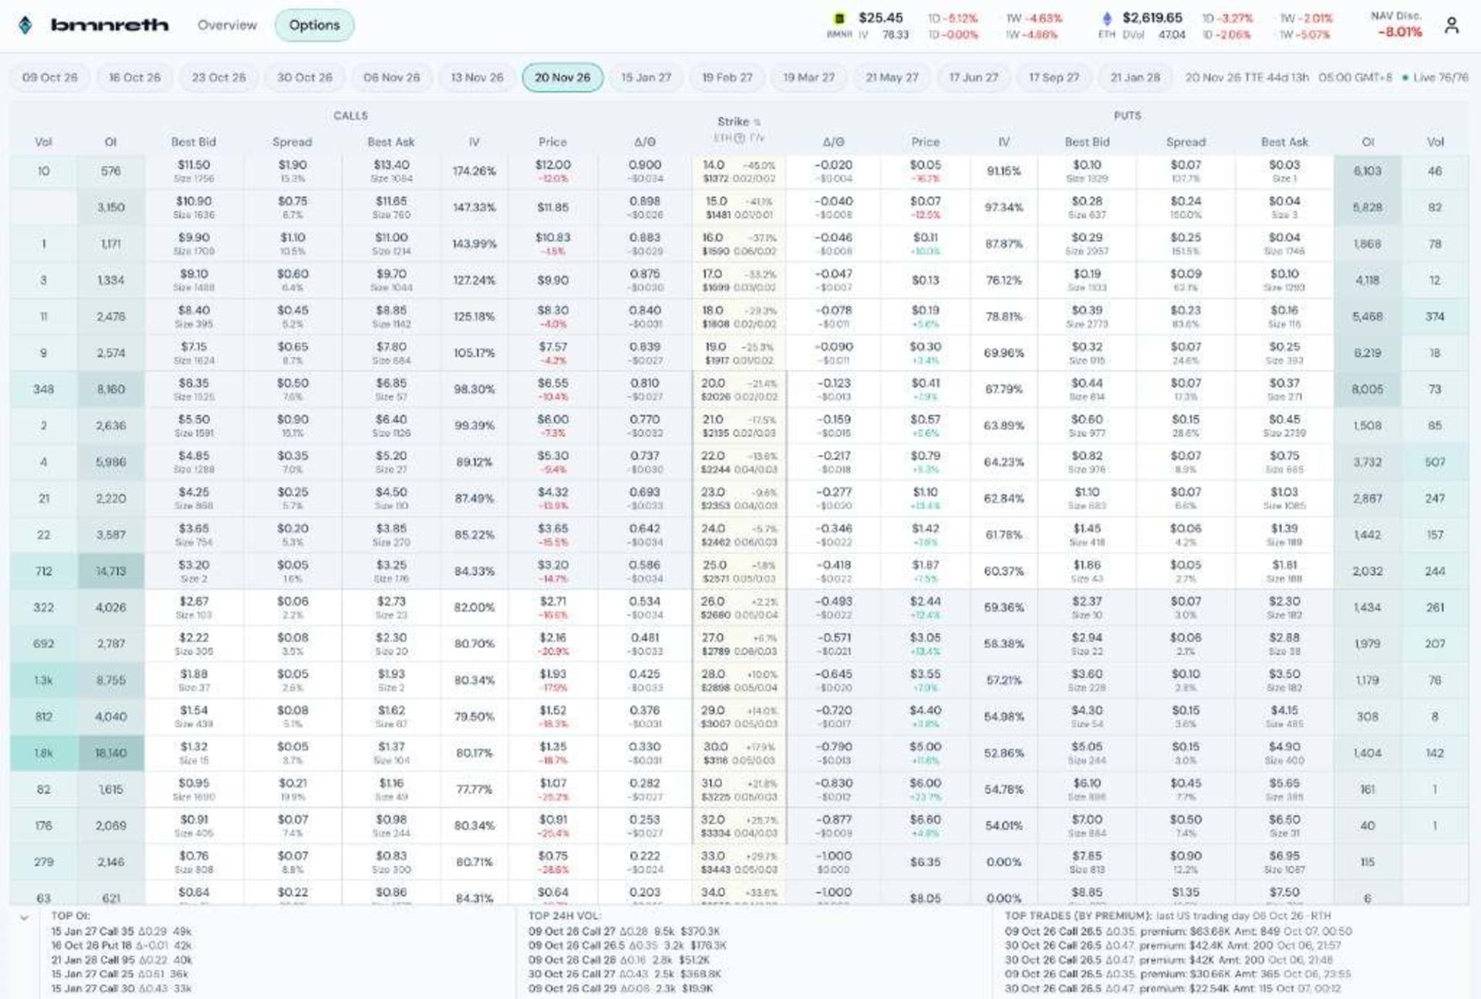Choose the 30 Oct 26 expiry

pos(305,77)
